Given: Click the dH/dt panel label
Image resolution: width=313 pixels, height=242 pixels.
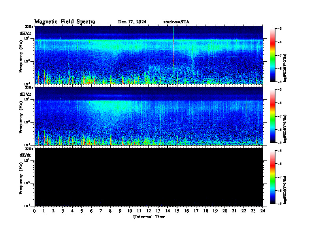Looking at the screenshot, I should [25, 33].
